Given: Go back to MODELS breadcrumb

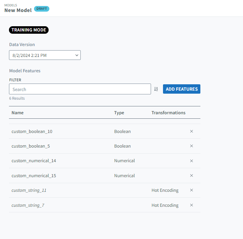Looking at the screenshot, I should (10, 5).
